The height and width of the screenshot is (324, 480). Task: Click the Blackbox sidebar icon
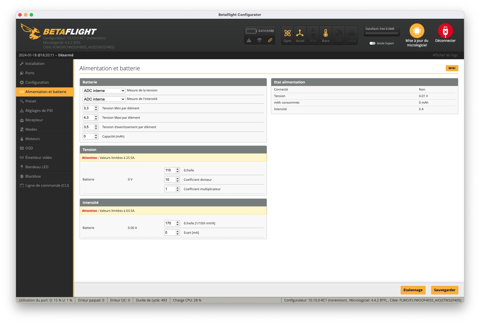click(x=22, y=176)
